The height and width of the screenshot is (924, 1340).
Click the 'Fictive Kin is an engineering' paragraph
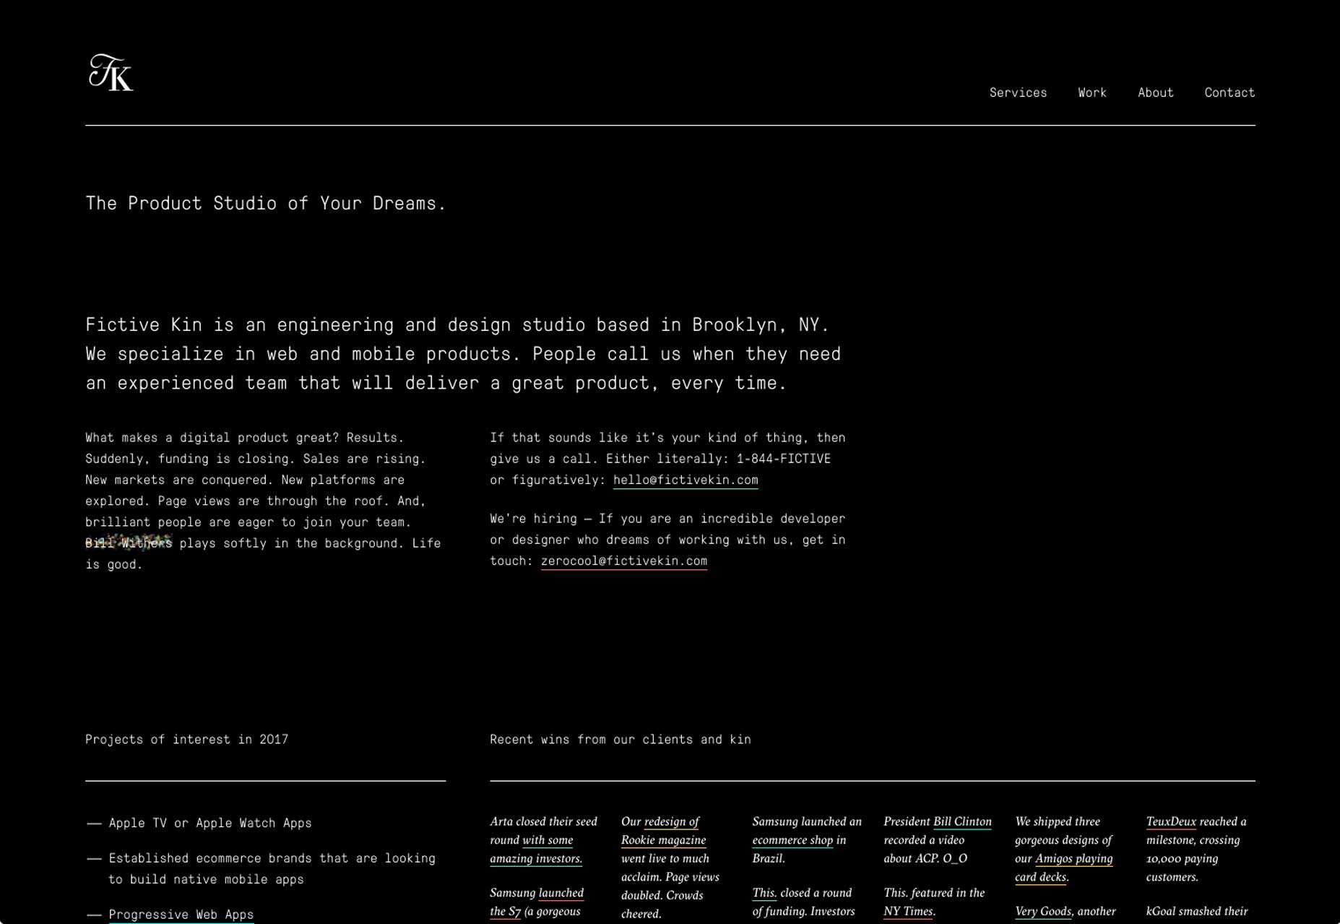tap(463, 353)
